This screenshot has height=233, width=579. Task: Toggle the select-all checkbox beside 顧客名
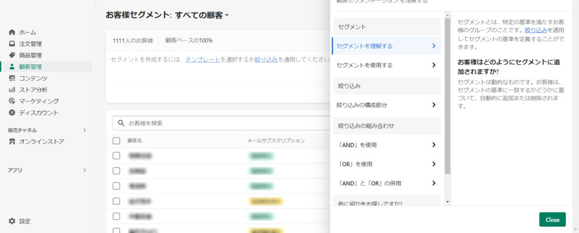click(116, 140)
